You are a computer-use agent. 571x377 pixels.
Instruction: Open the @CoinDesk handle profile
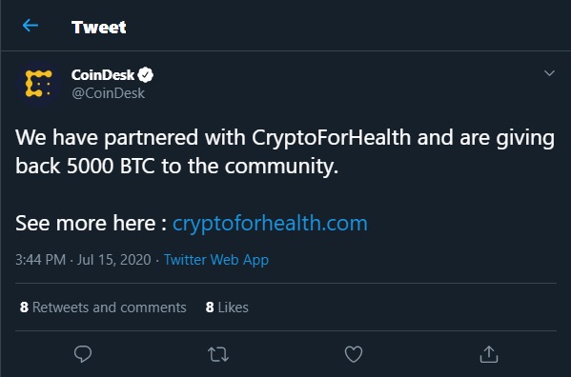click(x=108, y=93)
